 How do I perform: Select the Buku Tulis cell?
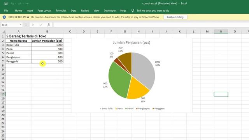(18, 45)
